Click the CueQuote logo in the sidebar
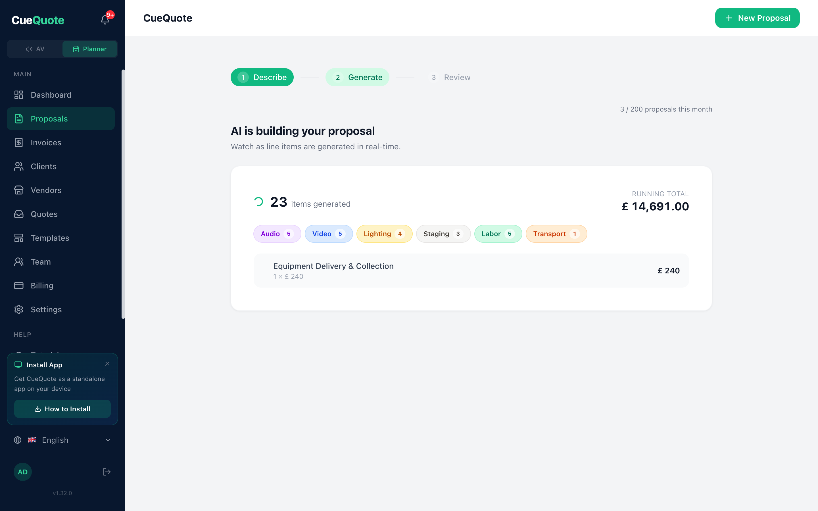The image size is (818, 511). pos(38,20)
